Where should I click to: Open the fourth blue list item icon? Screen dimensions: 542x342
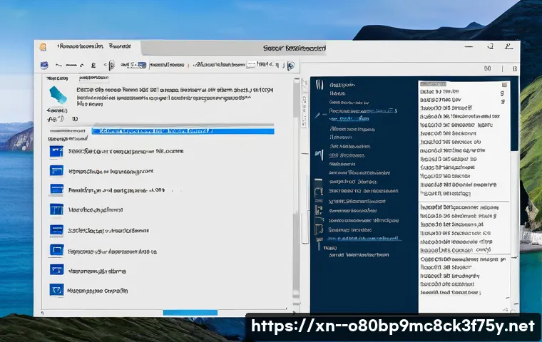click(56, 210)
